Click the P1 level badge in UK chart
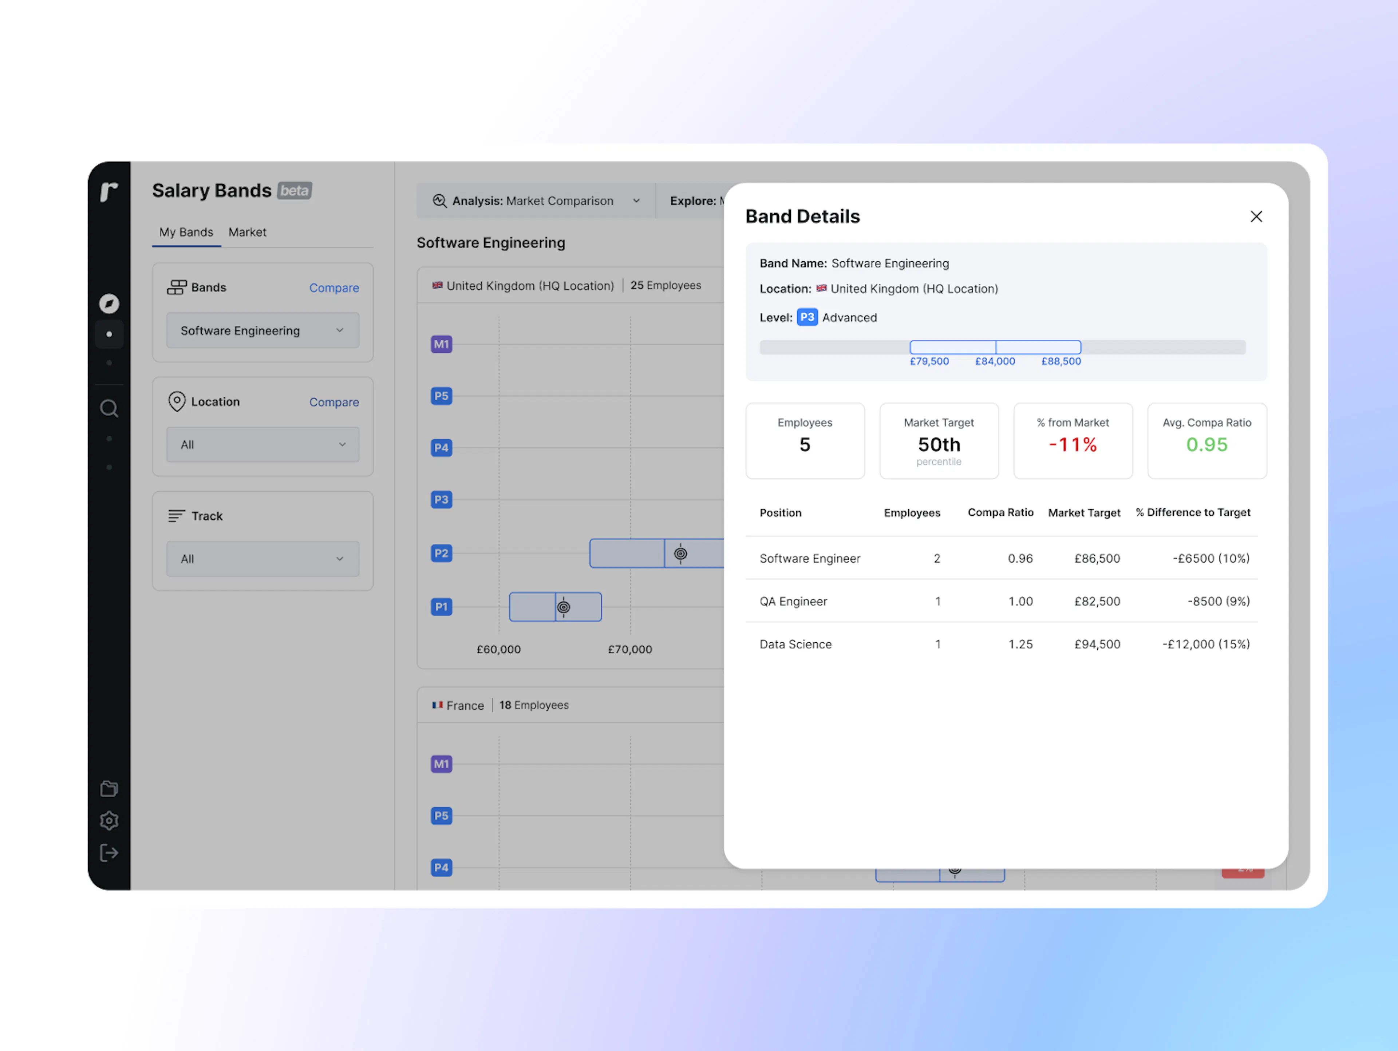The width and height of the screenshot is (1398, 1051). [441, 607]
